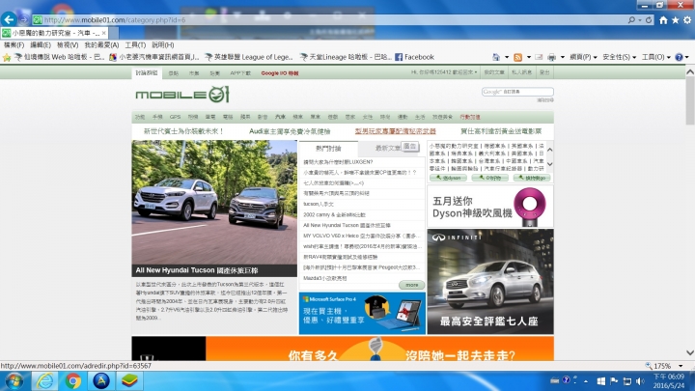
Task: Open the Infiniti SUV advertisement
Action: 490,282
